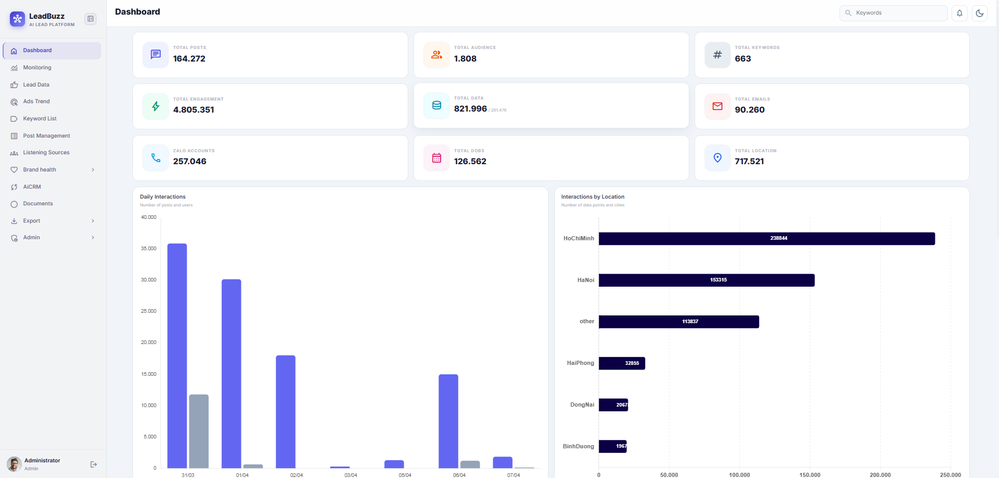Select the Lead Data thumbs-up icon
Viewport: 999px width, 478px height.
coord(14,84)
